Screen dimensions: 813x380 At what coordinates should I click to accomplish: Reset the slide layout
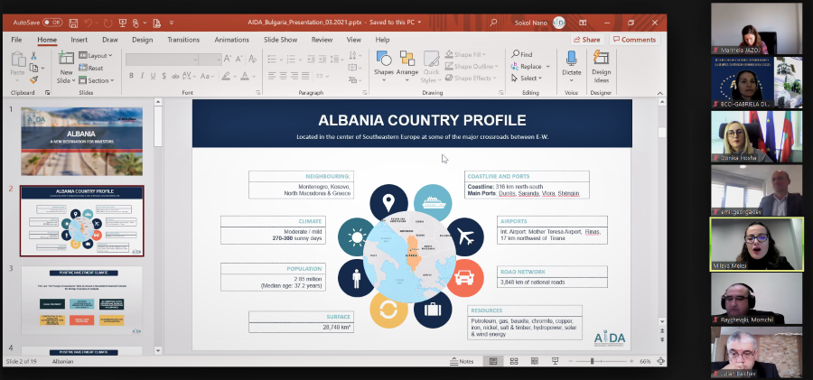(91, 68)
